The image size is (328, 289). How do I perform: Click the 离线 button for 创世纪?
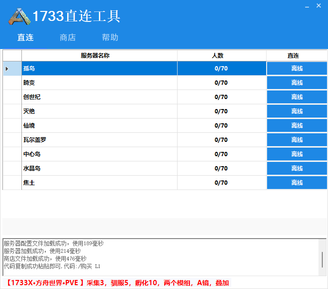(297, 97)
